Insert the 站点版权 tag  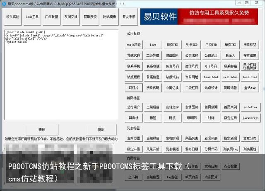[134, 77]
